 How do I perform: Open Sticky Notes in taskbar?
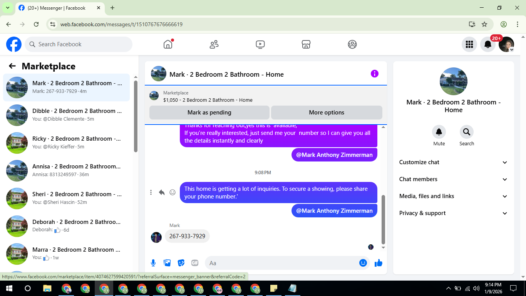tap(274, 288)
